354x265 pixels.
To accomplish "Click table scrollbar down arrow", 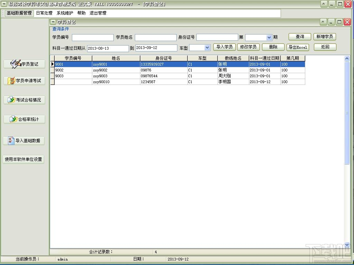I will (x=347, y=245).
